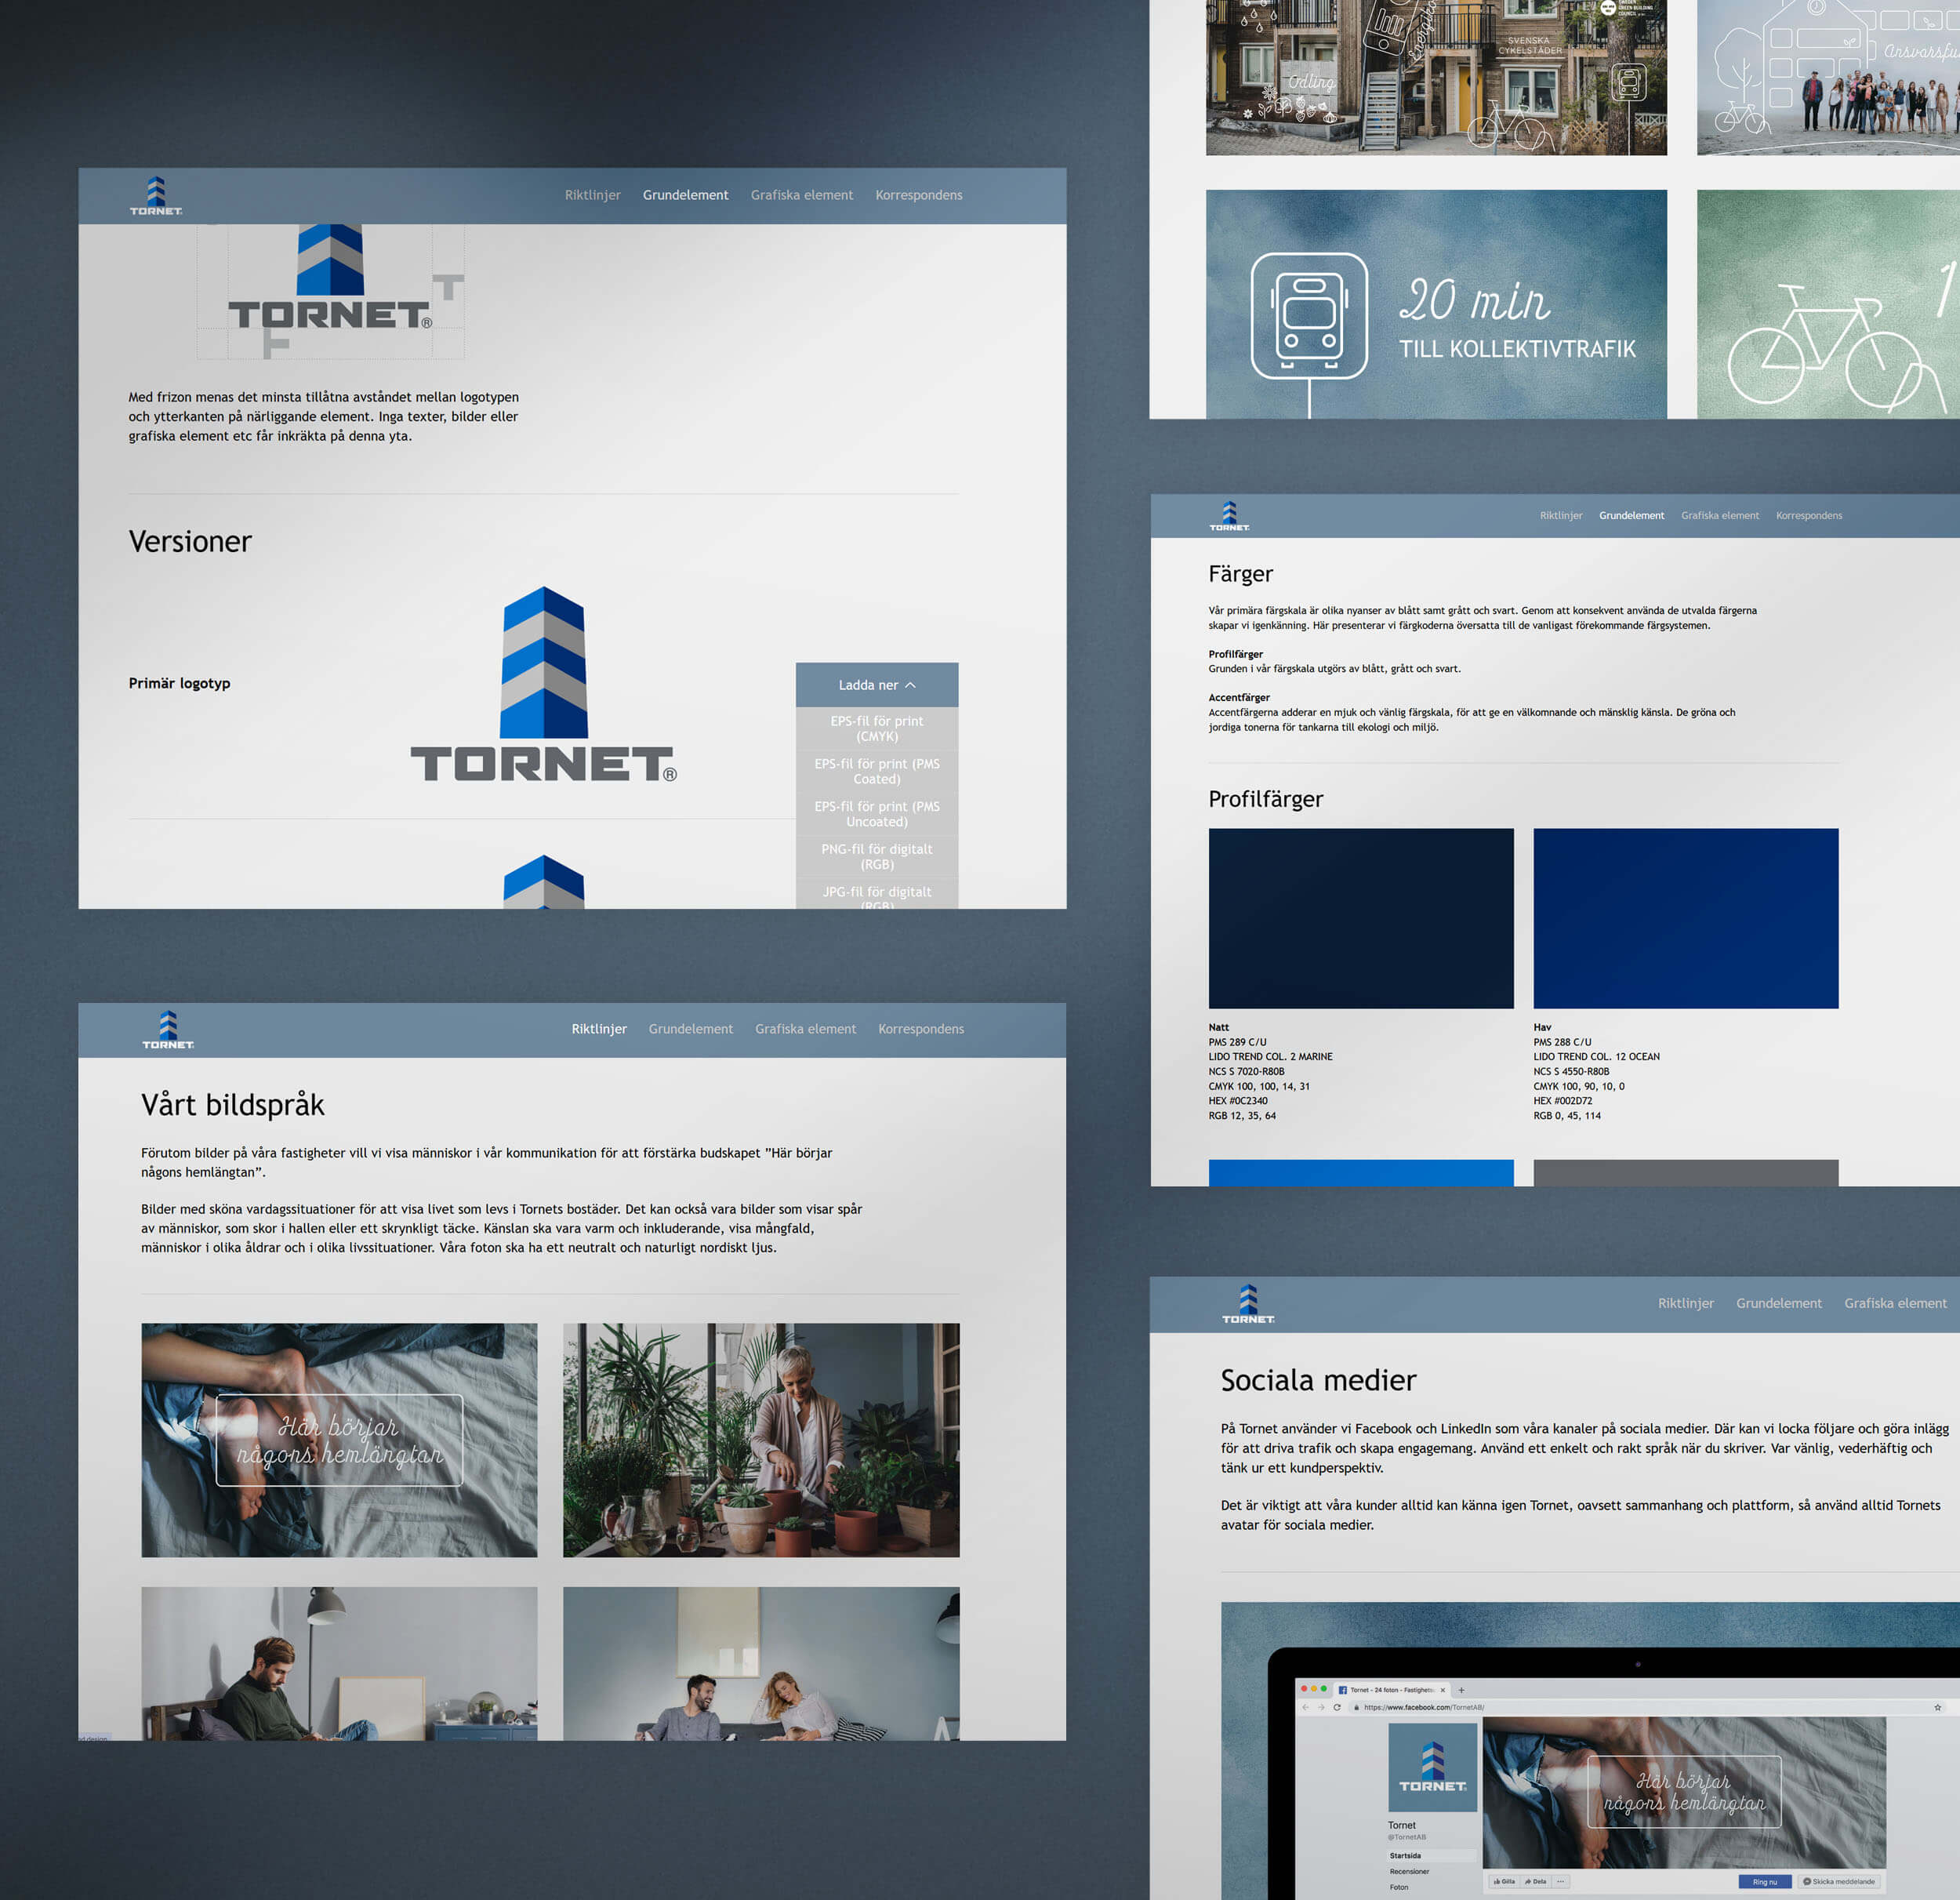1960x1900 pixels.
Task: Click the Facebook more options (three dots) button
Action: [1560, 1881]
